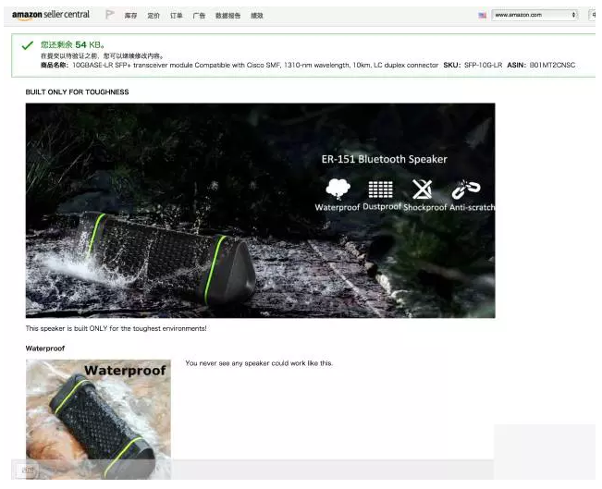Open the 广告 (Advertising) menu

click(199, 16)
